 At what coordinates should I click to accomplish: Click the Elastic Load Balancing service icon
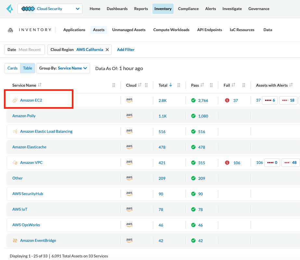15,131
